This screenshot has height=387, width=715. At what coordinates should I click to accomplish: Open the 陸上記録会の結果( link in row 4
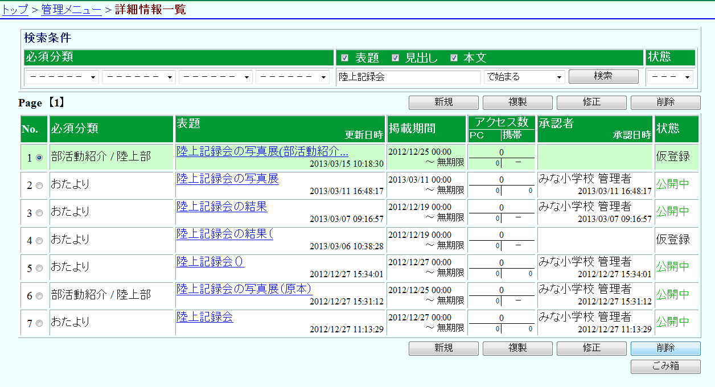(x=225, y=234)
